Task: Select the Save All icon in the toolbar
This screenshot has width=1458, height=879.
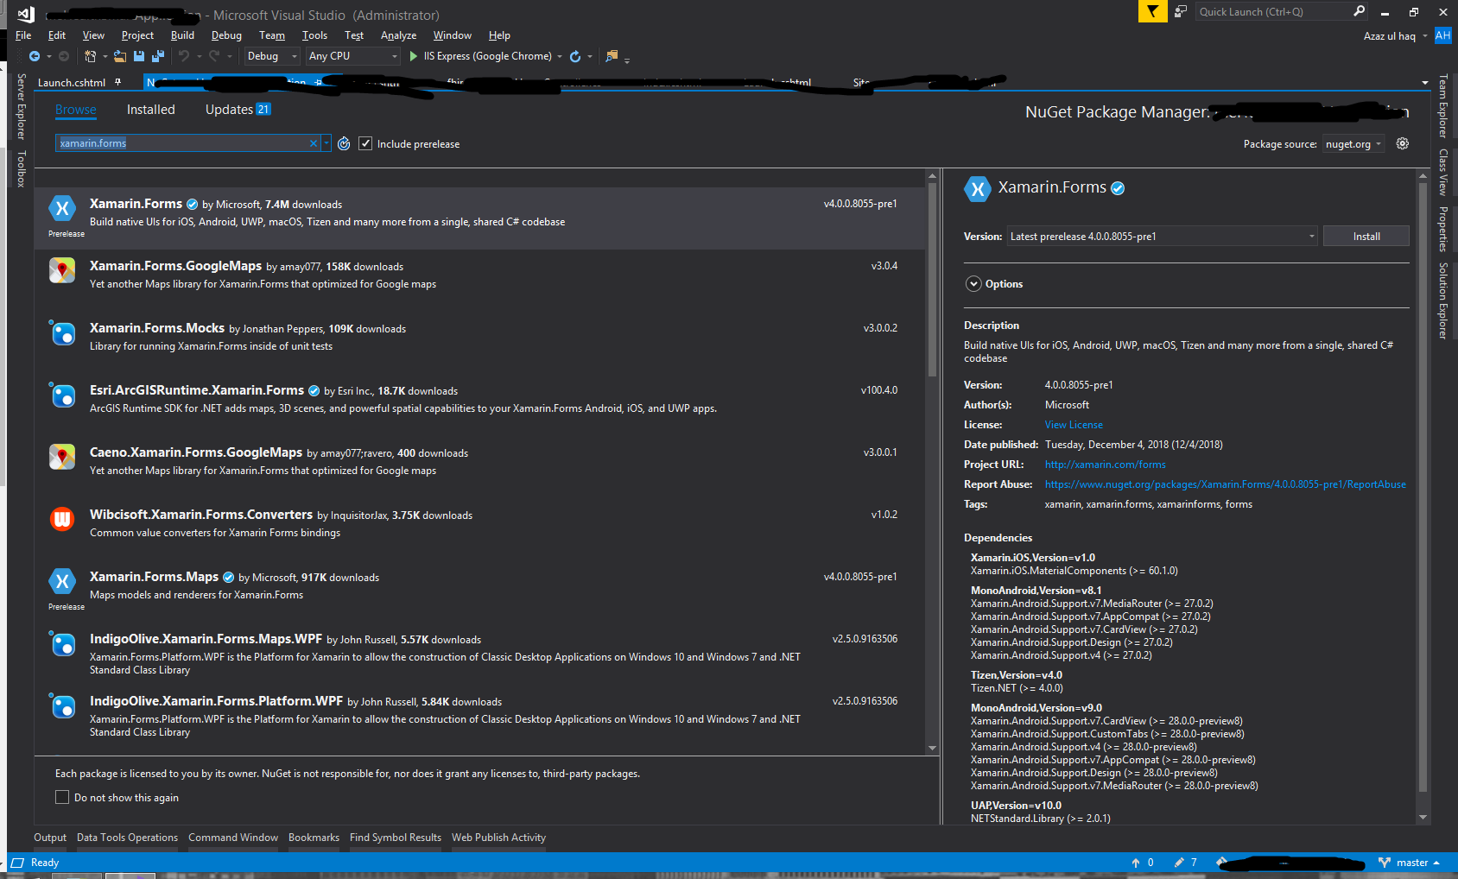Action: (x=158, y=56)
